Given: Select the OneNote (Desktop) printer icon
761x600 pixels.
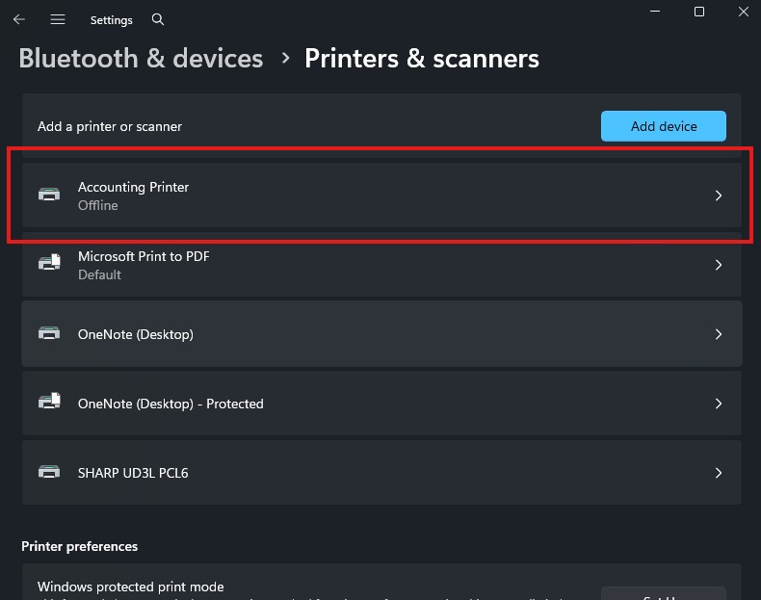Looking at the screenshot, I should [x=49, y=333].
